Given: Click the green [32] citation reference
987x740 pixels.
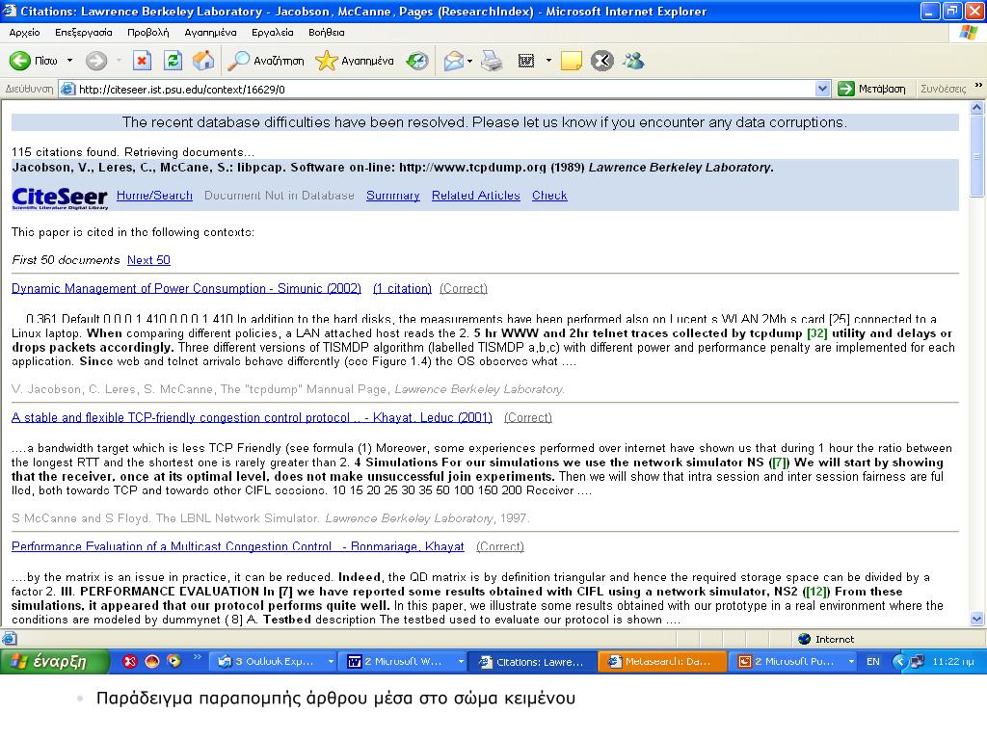Looking at the screenshot, I should [x=817, y=332].
